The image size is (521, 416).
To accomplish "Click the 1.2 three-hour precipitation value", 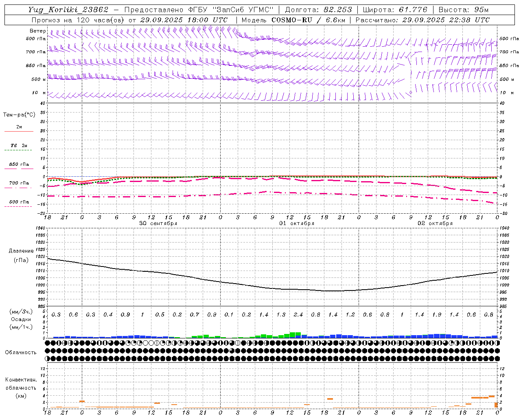I will [350, 315].
